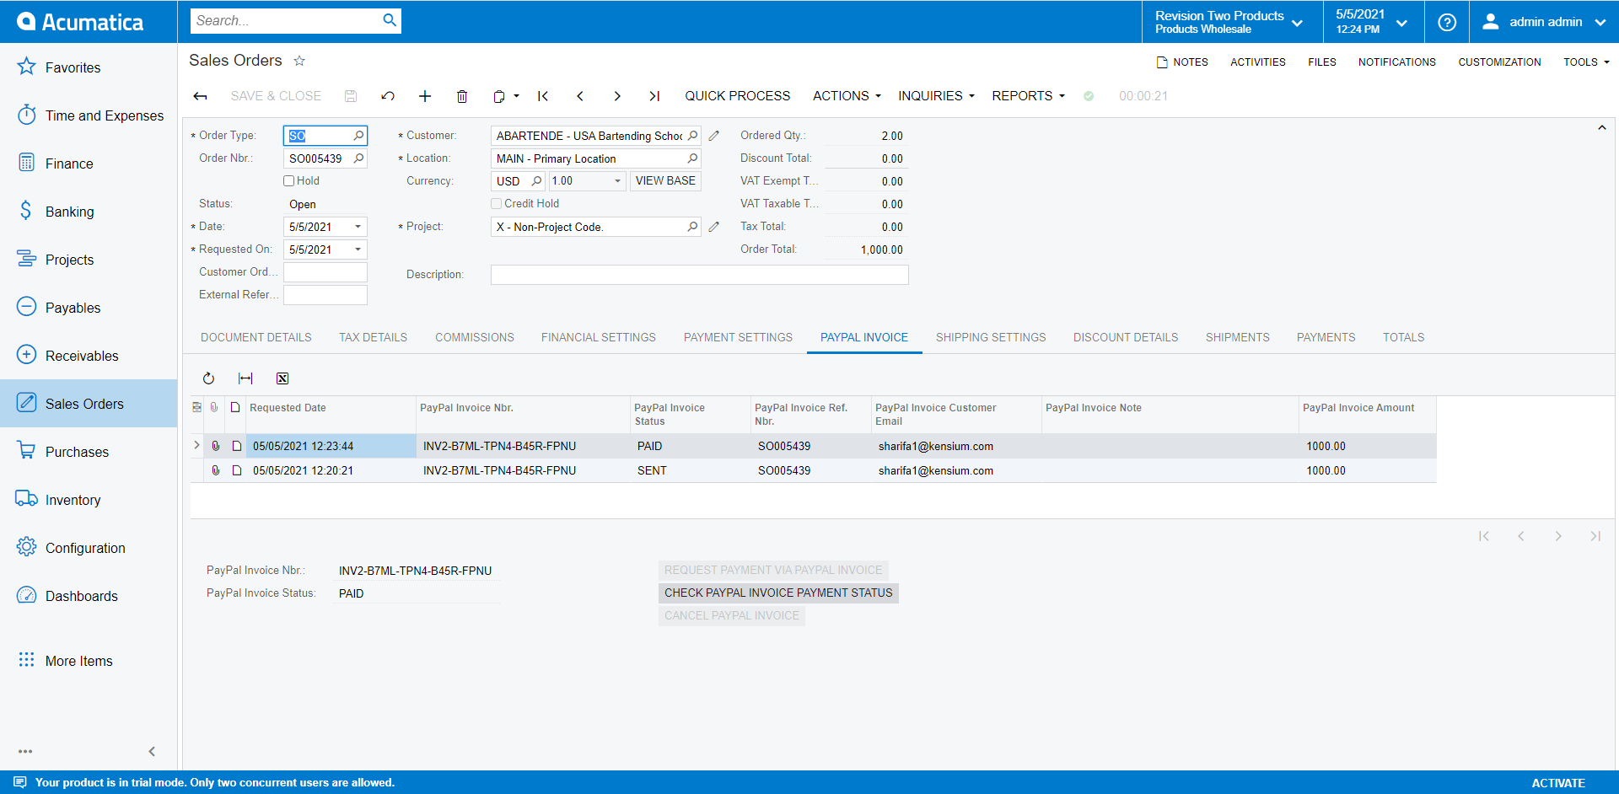Go to last record

pos(654,96)
